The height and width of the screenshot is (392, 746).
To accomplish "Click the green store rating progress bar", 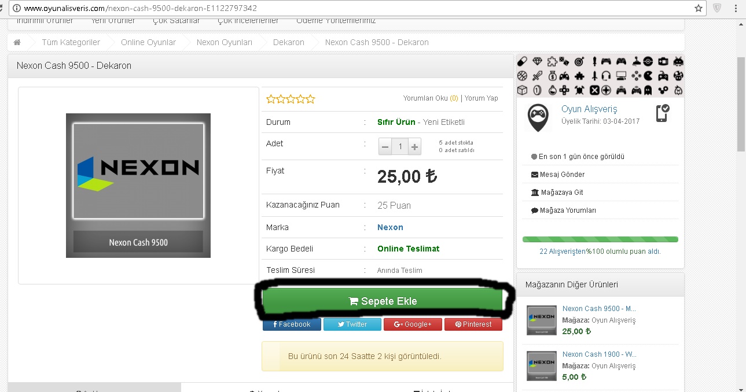I will coord(600,239).
